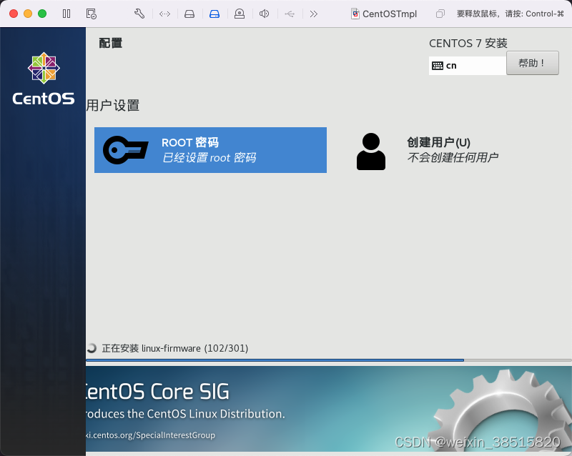Click the 正在安装 linux-firmware status text
572x456 pixels.
tap(175, 348)
